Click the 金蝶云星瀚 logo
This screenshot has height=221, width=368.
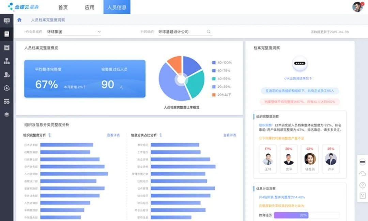click(23, 7)
